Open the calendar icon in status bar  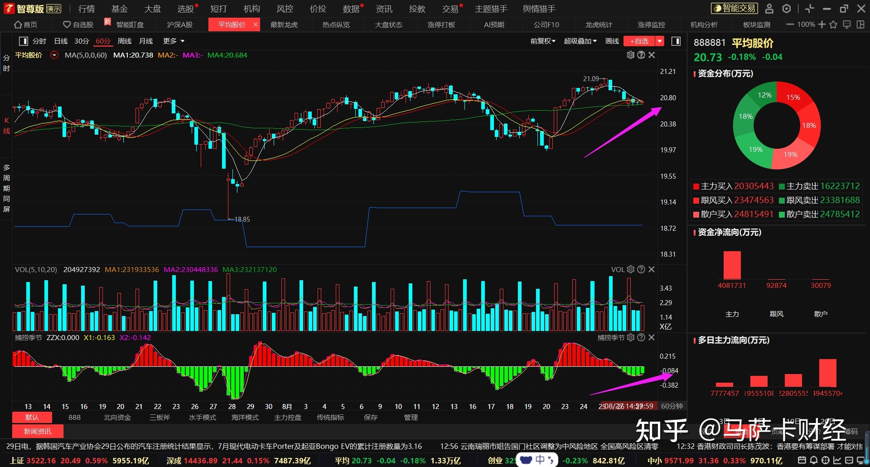click(x=802, y=461)
